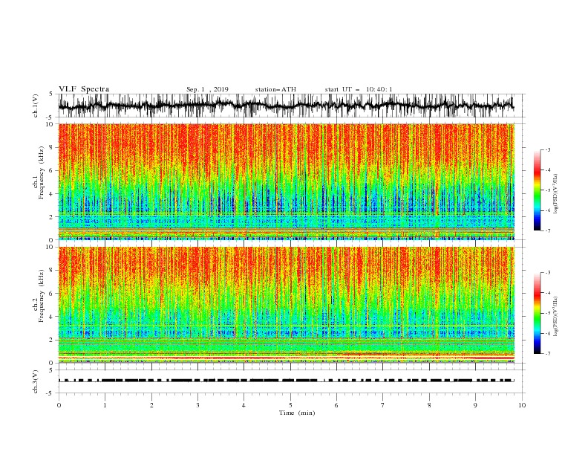Click time axis tick label '10'

click(522, 405)
